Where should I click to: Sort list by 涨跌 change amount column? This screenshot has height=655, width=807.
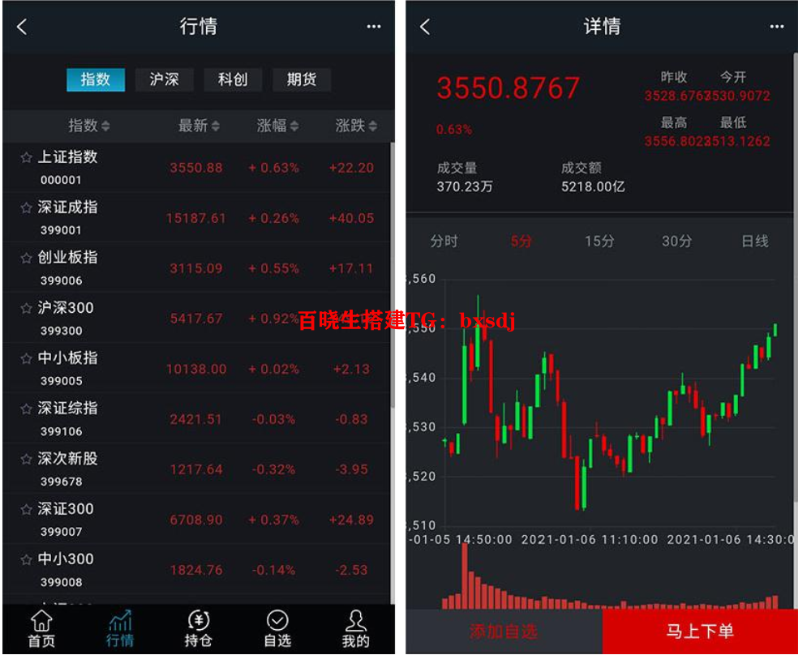click(x=356, y=126)
